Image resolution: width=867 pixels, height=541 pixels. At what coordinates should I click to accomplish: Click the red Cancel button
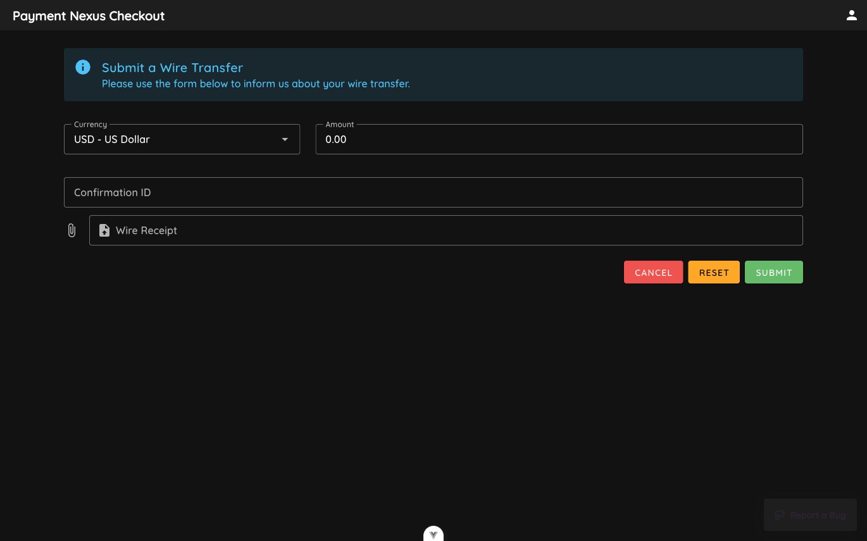(x=653, y=272)
